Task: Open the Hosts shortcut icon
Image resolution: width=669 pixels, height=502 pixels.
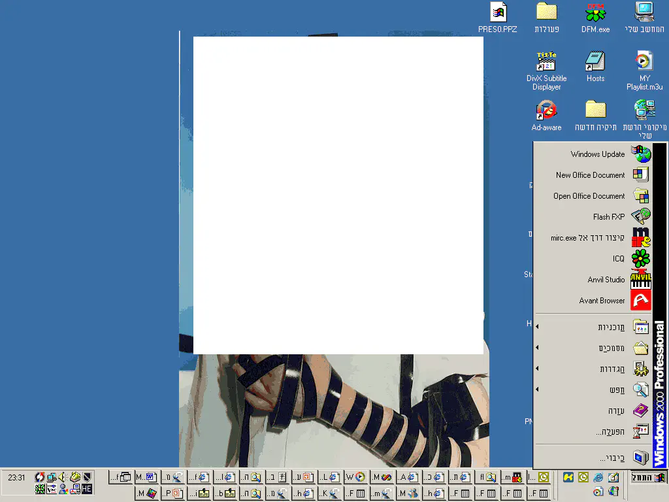Action: (595, 62)
